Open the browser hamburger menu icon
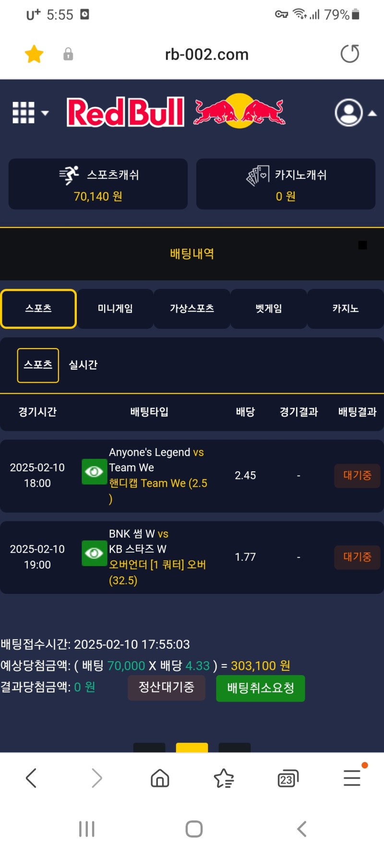 coord(352,778)
